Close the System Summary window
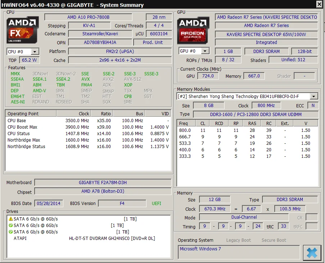 [x=319, y=4]
